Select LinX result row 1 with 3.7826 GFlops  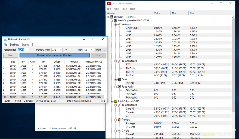[x=53, y=66]
